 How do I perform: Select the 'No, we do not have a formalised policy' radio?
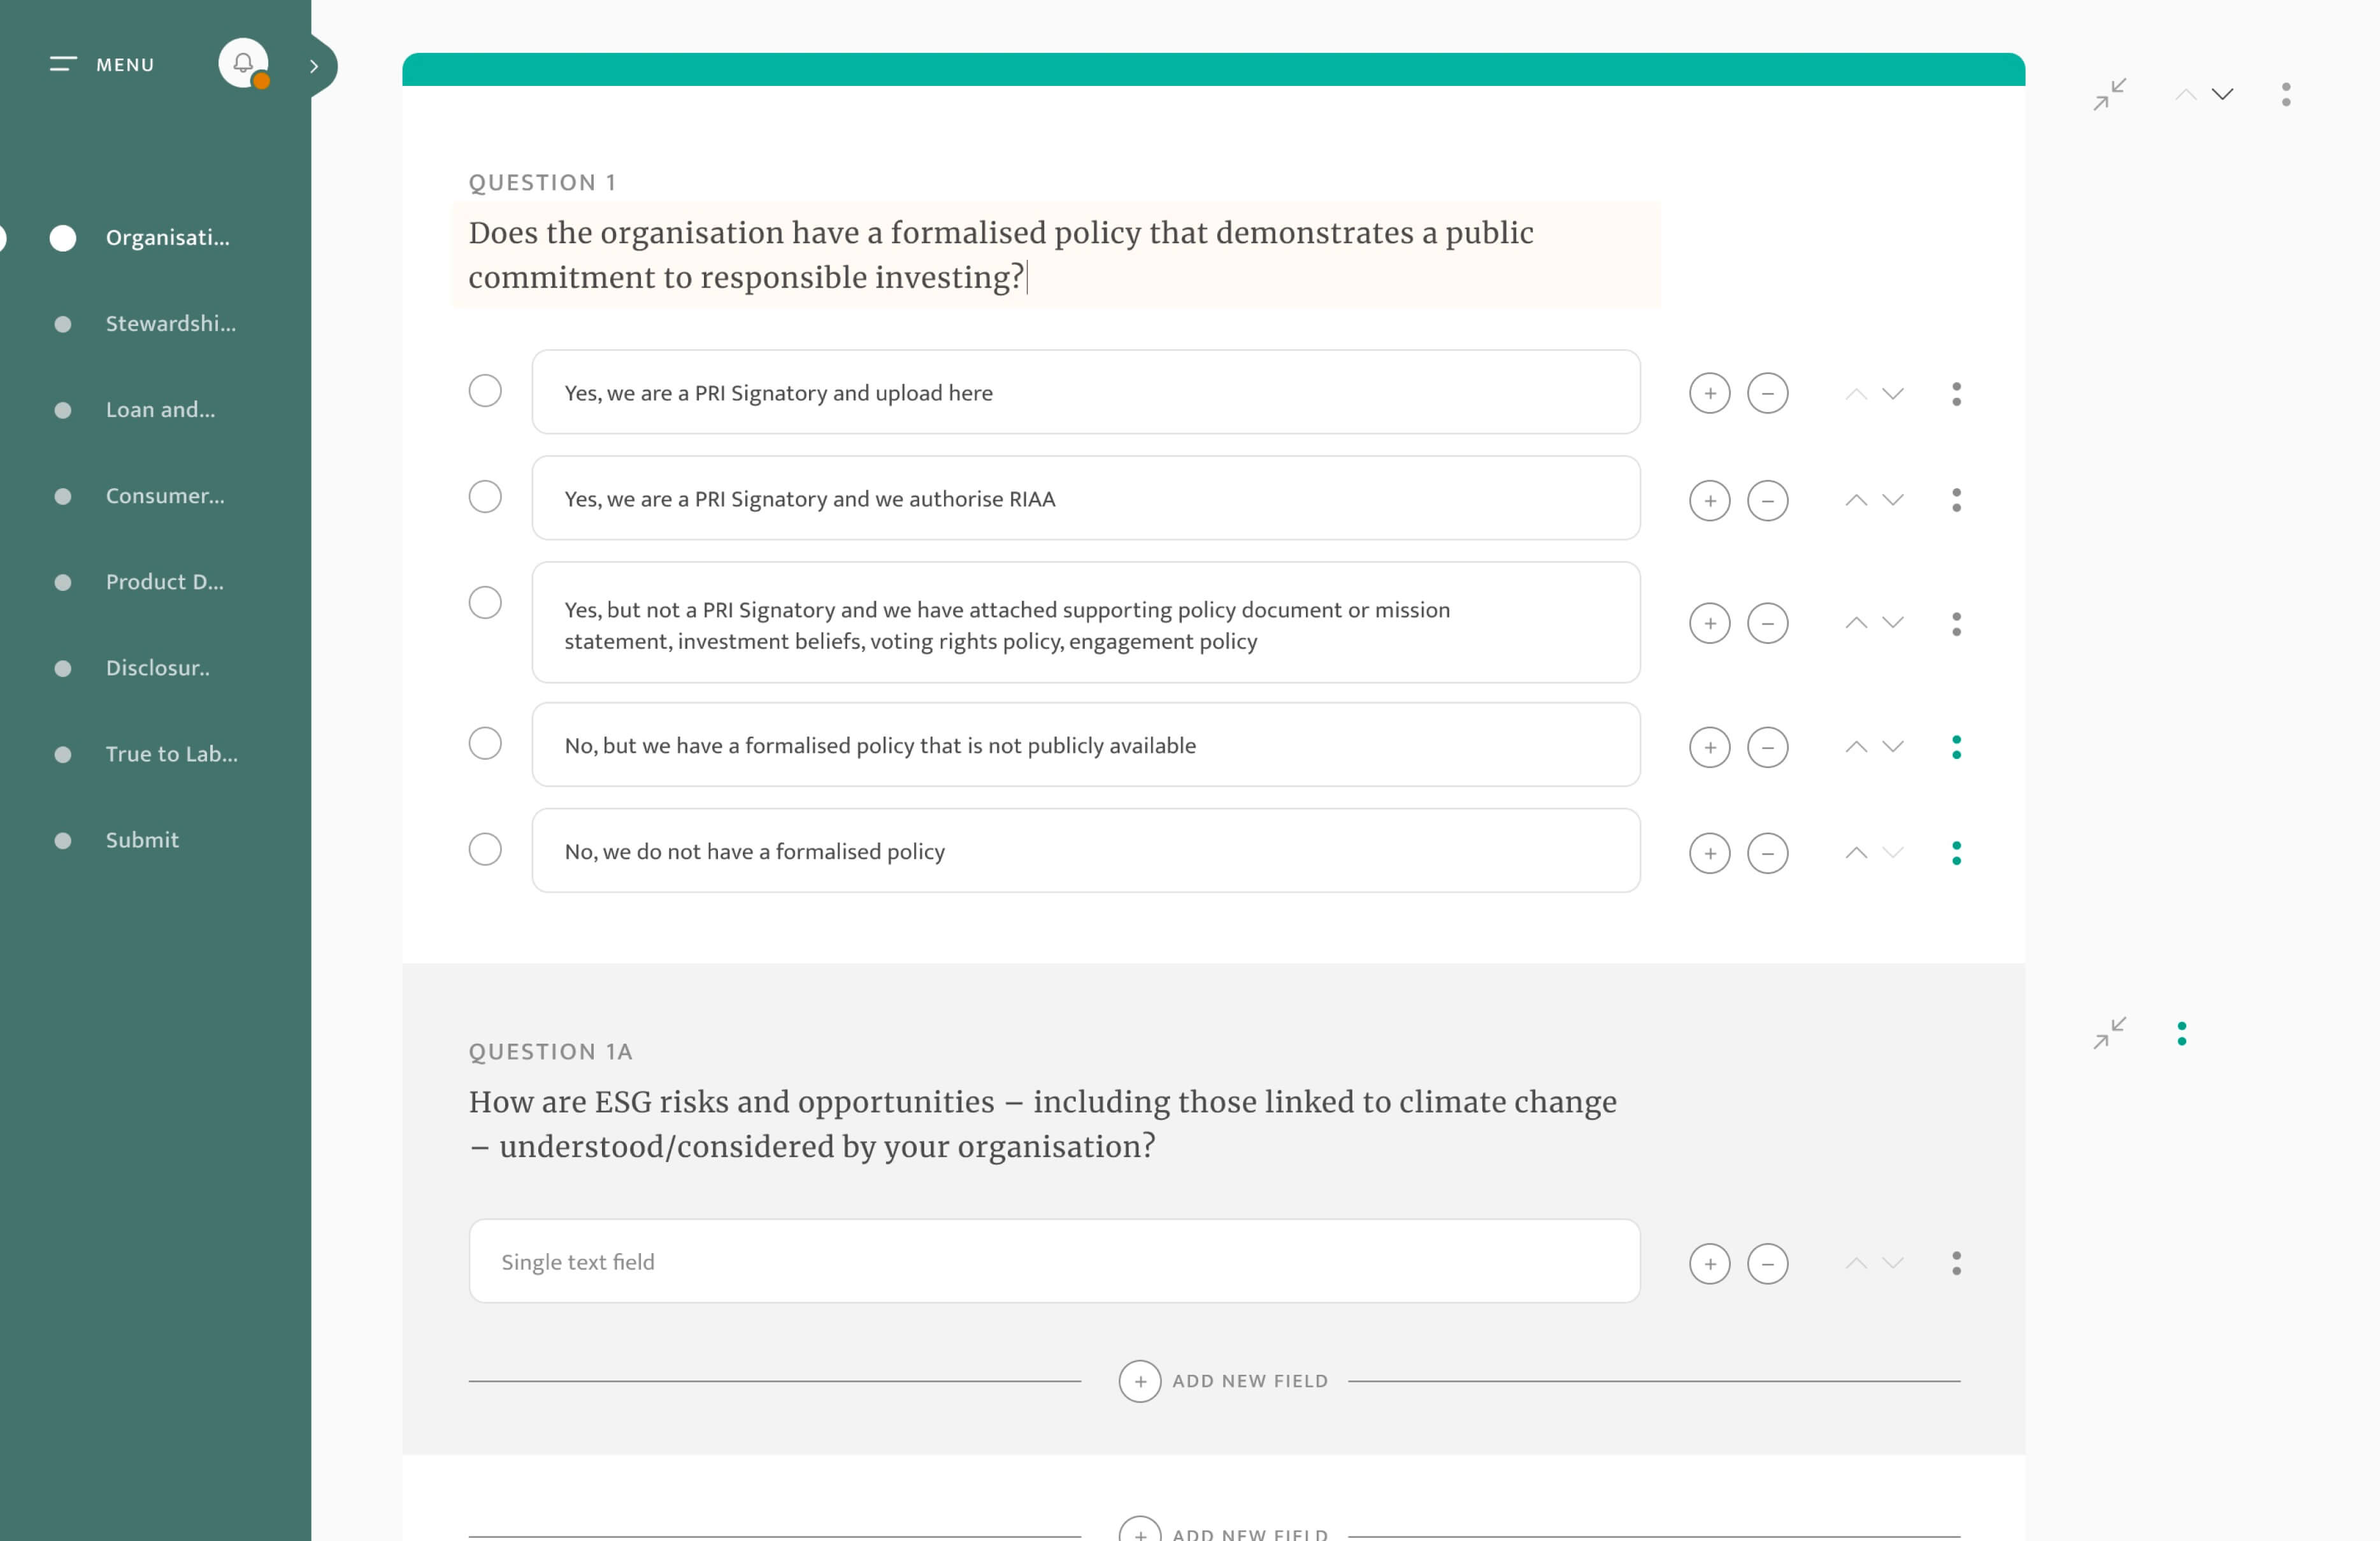pyautogui.click(x=485, y=849)
